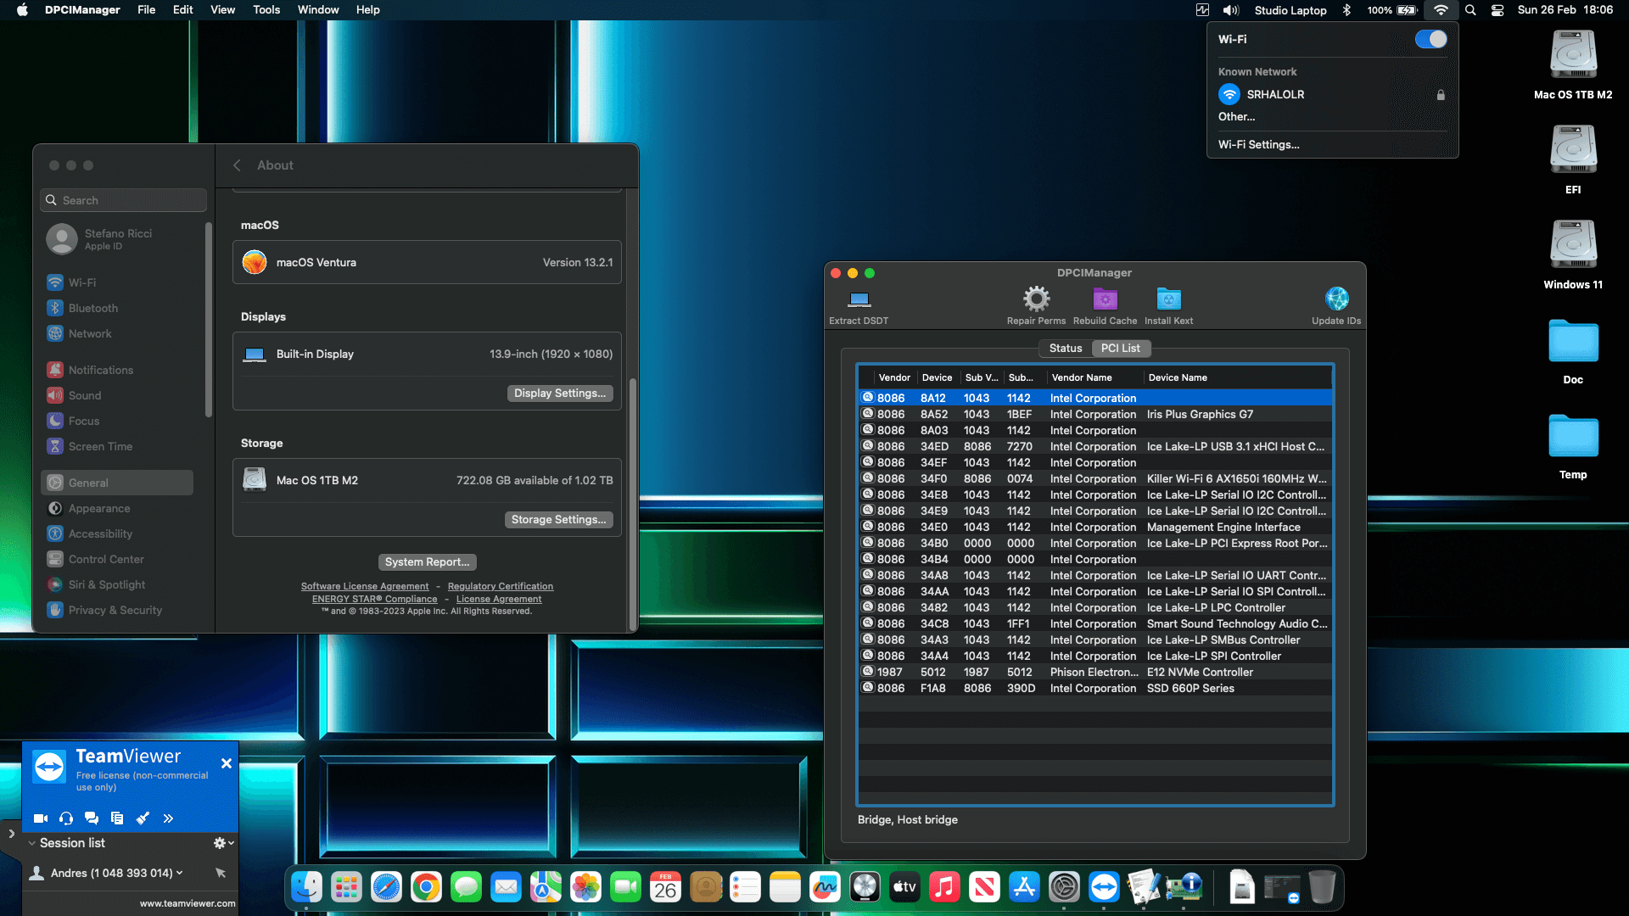Click TeamViewer headset audio icon

click(66, 818)
